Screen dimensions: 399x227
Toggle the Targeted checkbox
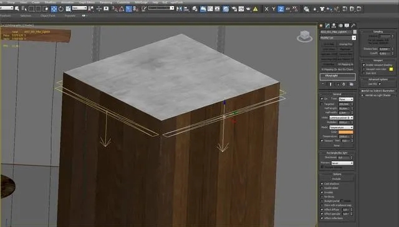point(322,104)
